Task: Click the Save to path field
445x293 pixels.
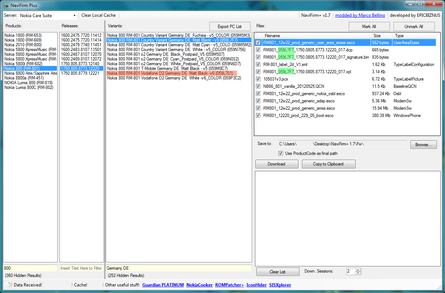Action: pos(343,144)
